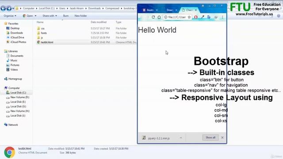Open Chrome's three-dot menu
This screenshot has height=159, width=283.
tap(222, 17)
